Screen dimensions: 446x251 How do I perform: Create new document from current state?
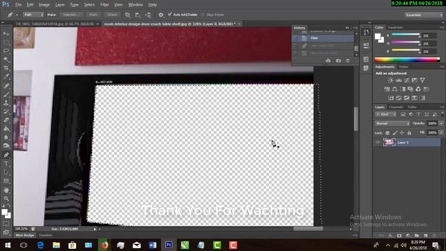click(328, 61)
